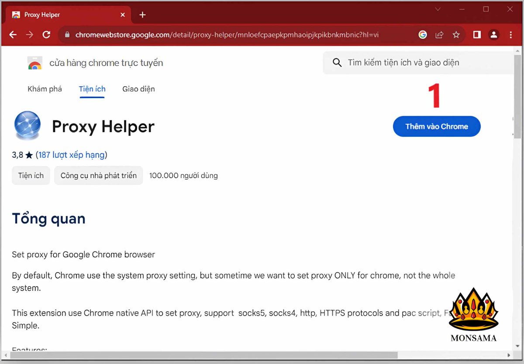This screenshot has width=524, height=364.
Task: Open the side panel icon
Action: (x=477, y=35)
